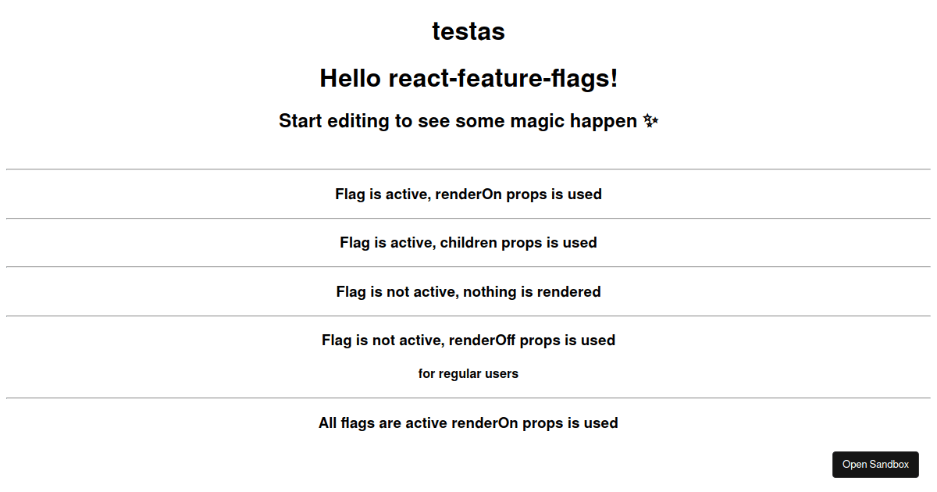Click the divider line above 'nothing is rendered'
Screen dimensions: 937x492
[x=468, y=267]
